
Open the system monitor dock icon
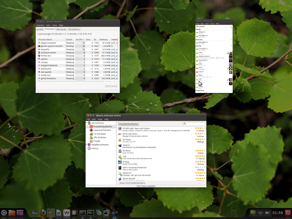point(90,213)
